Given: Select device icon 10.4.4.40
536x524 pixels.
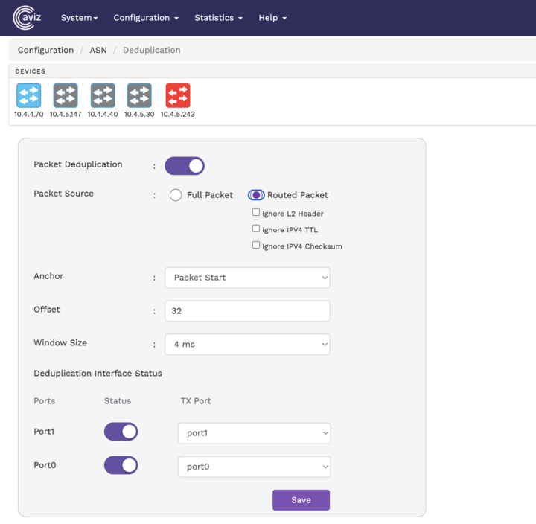Looking at the screenshot, I should (103, 96).
